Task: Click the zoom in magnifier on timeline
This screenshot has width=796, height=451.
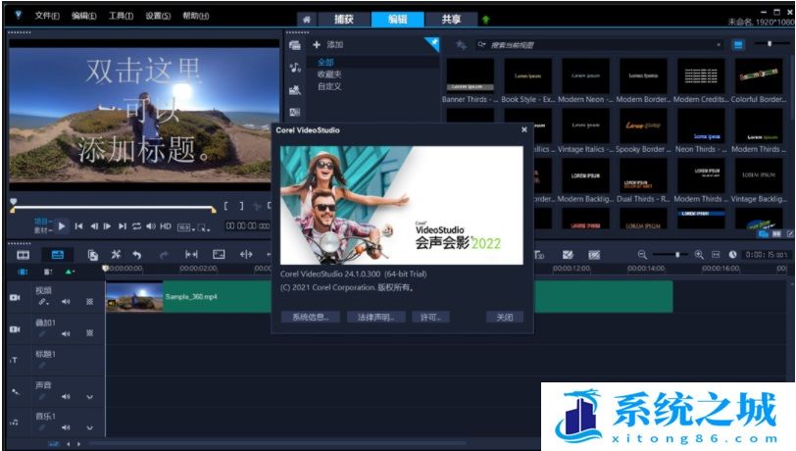Action: 700,255
